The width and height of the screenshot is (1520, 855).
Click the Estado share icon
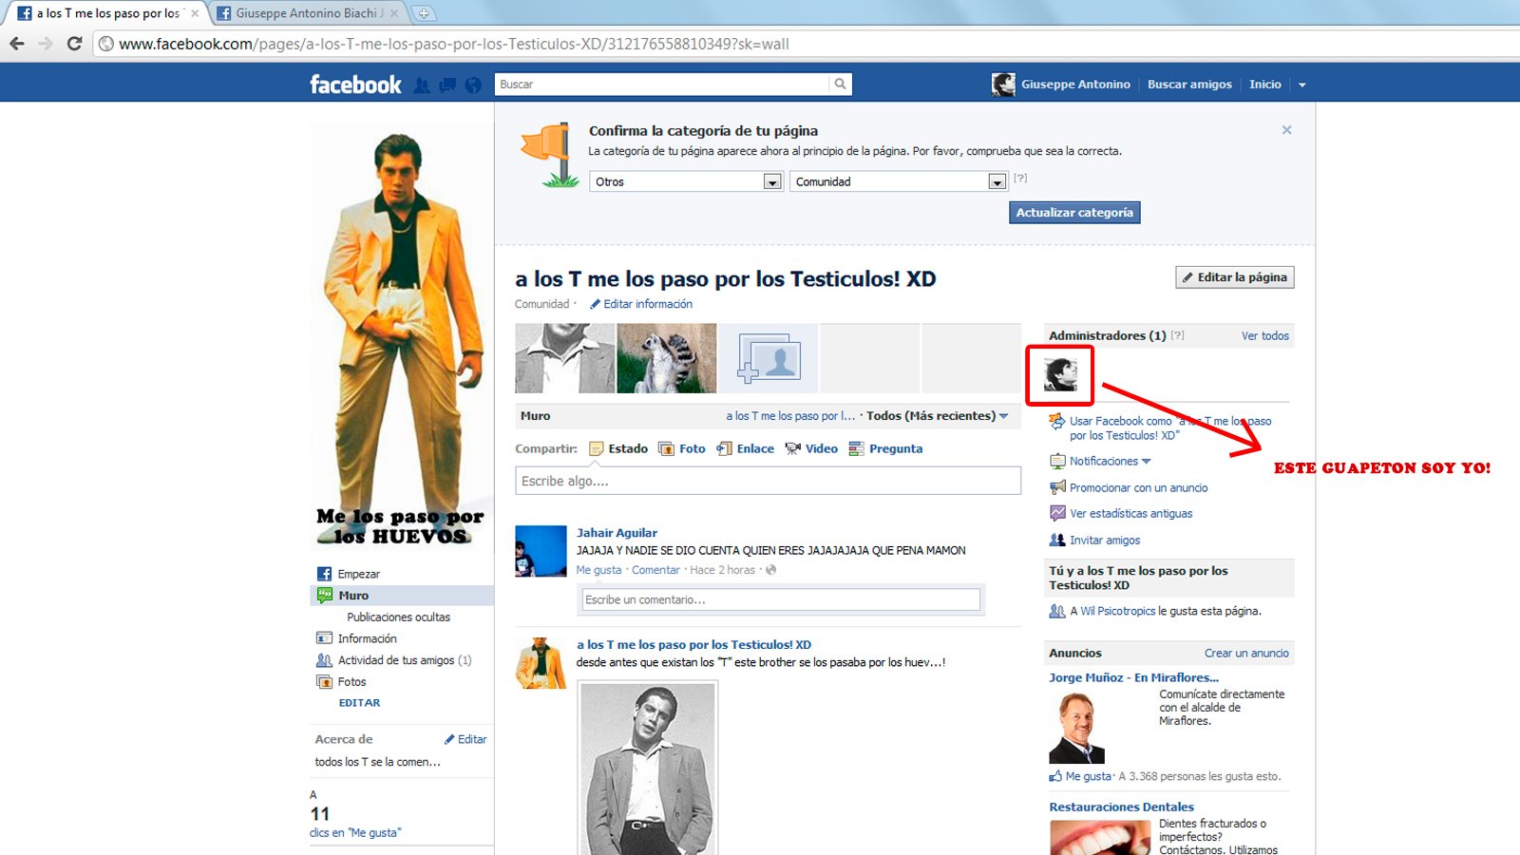point(597,449)
